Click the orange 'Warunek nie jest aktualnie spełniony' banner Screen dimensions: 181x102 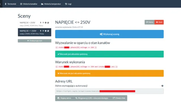tap(109, 73)
